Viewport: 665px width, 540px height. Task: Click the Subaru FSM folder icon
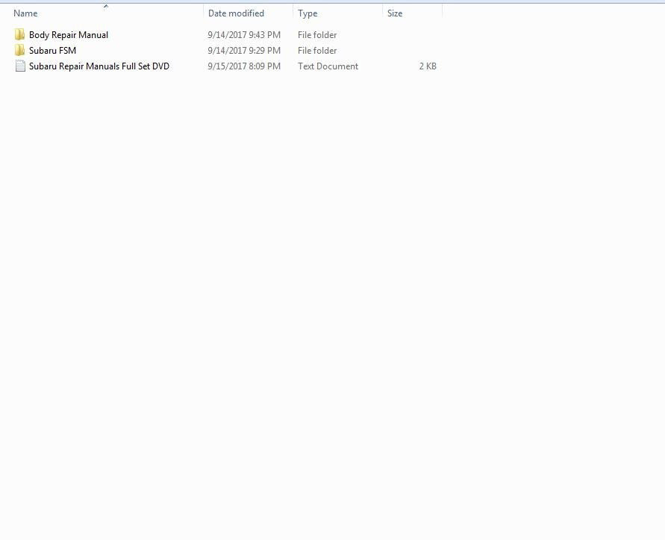[x=19, y=51]
